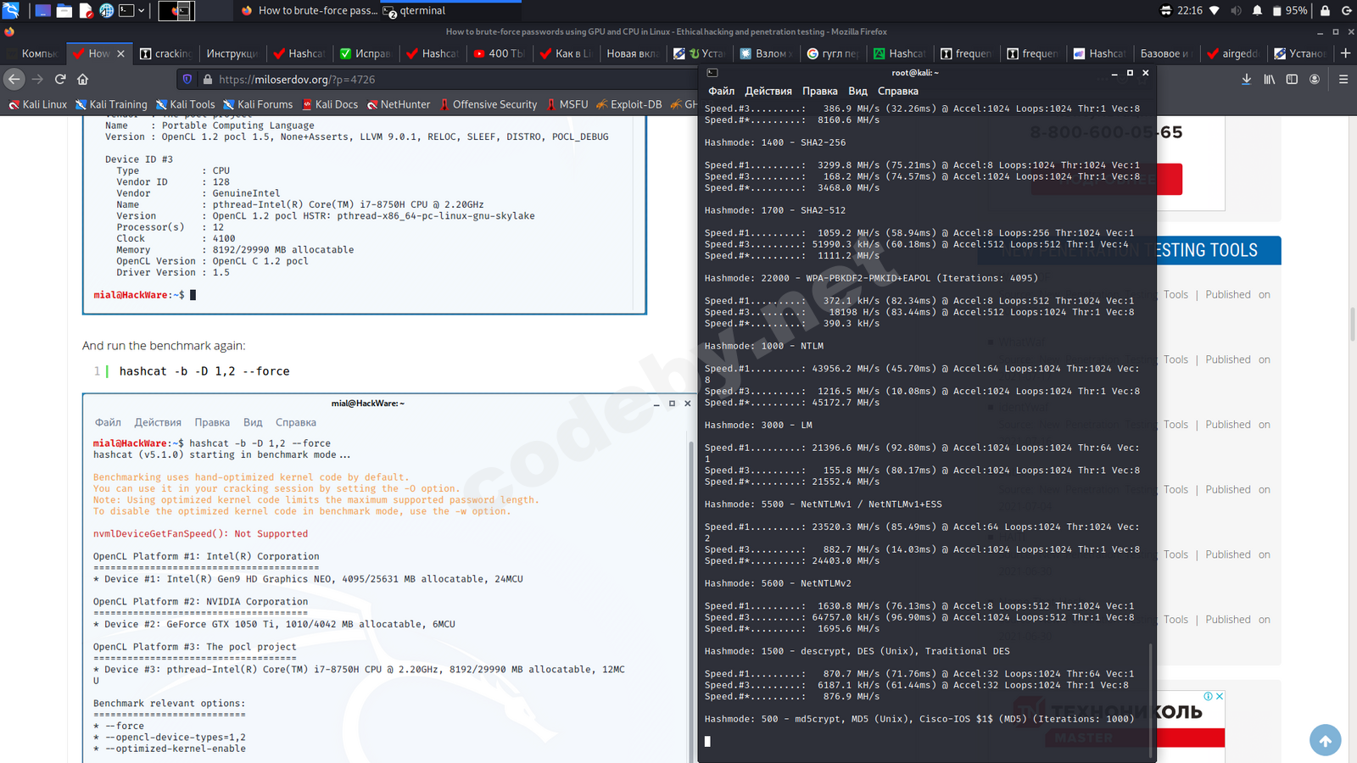Open Firefox downloads panel
Image resolution: width=1357 pixels, height=763 pixels.
(x=1246, y=79)
